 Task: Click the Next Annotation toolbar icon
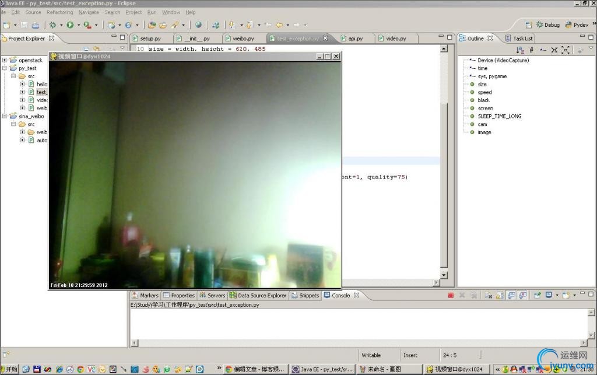232,25
